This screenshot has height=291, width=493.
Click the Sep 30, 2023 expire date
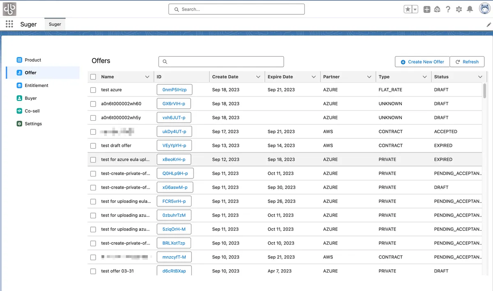click(281, 188)
